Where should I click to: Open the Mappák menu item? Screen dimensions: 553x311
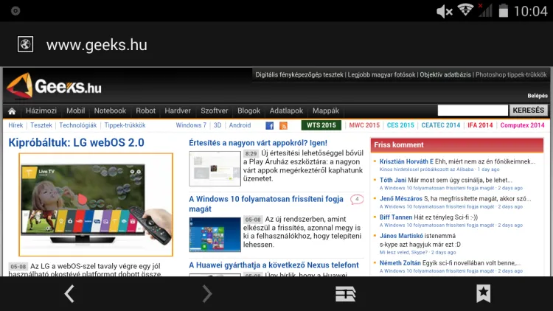(x=326, y=111)
